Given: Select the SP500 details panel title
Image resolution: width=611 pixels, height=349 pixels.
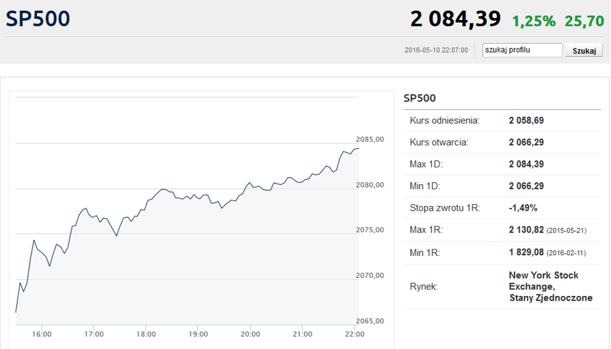Looking at the screenshot, I should [419, 98].
